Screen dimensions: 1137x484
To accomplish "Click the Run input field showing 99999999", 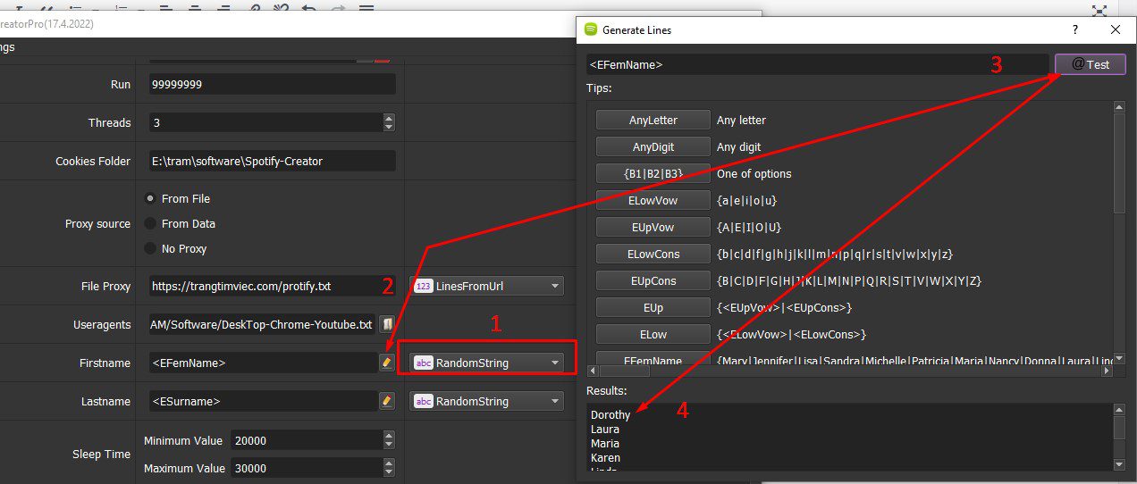I will pyautogui.click(x=272, y=84).
